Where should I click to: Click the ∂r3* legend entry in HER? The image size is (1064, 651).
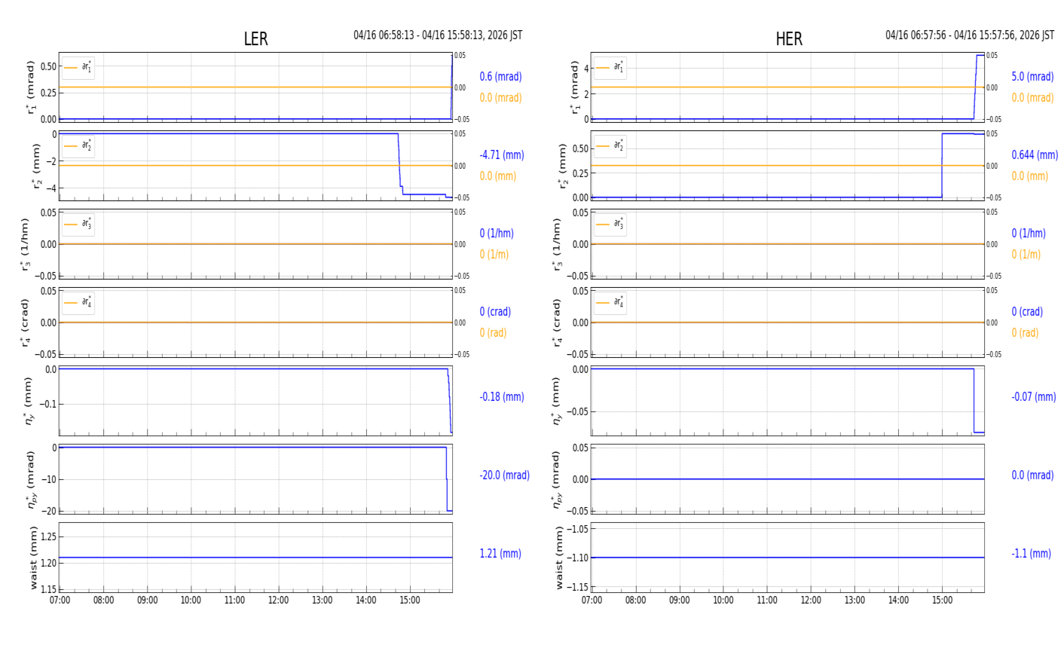tap(610, 225)
